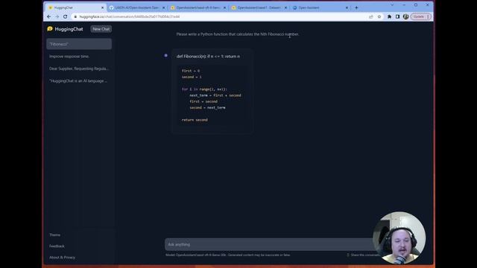Focus the Ask anything input field

(269, 244)
